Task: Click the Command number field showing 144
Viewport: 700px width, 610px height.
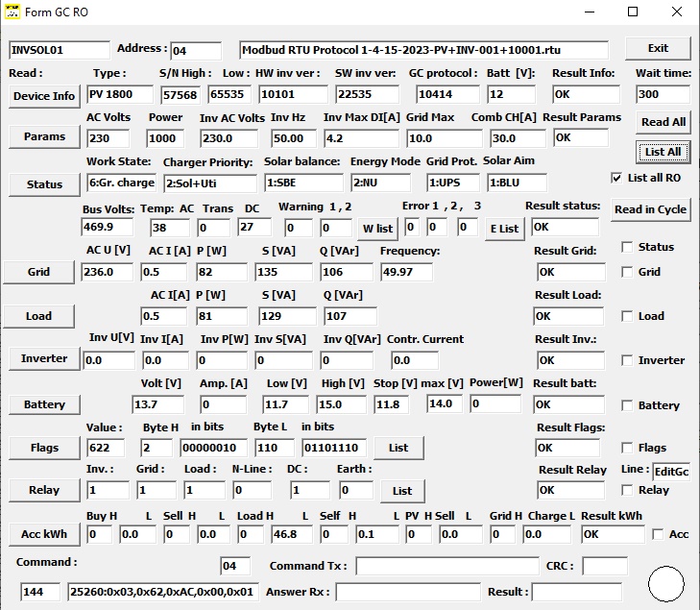Action: click(x=40, y=592)
